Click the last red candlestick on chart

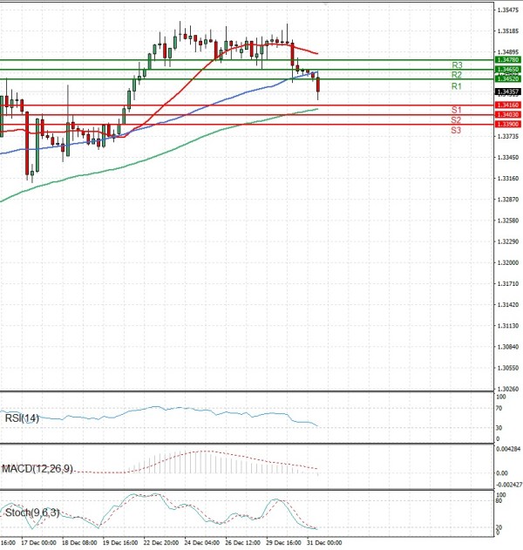coord(318,85)
